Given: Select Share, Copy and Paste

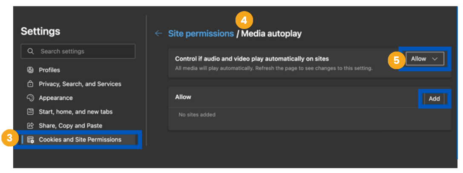Looking at the screenshot, I should click(70, 126).
